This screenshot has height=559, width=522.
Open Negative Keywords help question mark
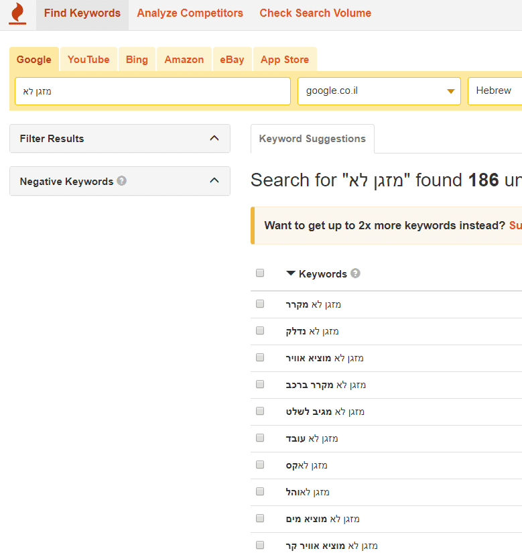(121, 181)
